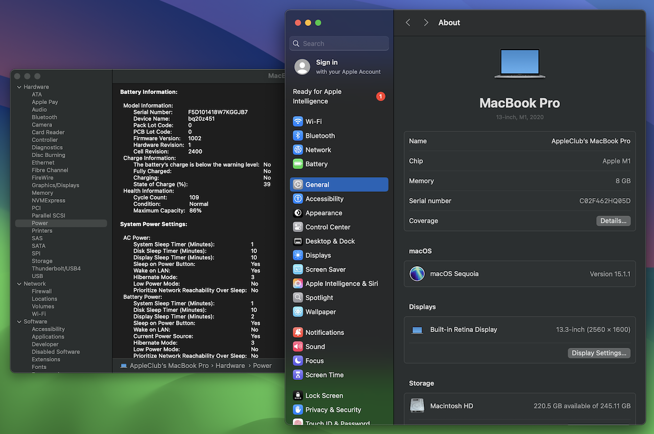Screen dimensions: 654x434
Task: Open Ready for Apple Intelligence notice
Action: click(339, 97)
